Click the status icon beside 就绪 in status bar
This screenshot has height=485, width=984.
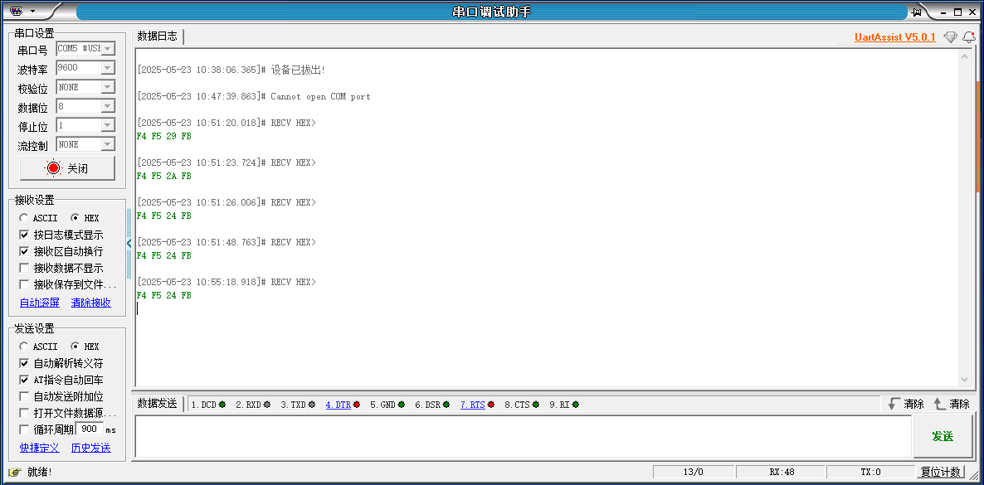(x=14, y=472)
